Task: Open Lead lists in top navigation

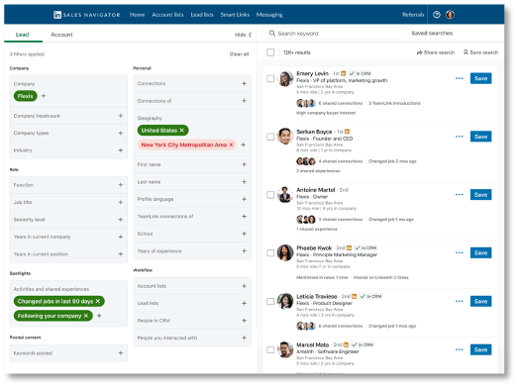Action: click(x=202, y=15)
